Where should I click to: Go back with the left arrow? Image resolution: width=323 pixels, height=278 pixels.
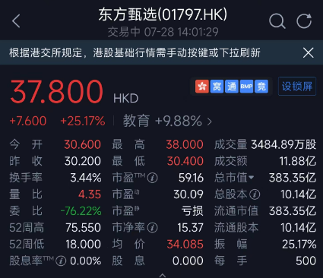pos(16,21)
